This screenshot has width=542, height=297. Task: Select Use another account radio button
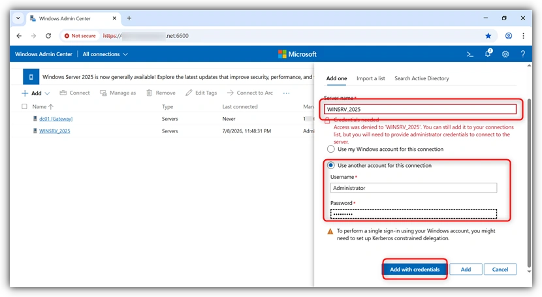coord(331,165)
